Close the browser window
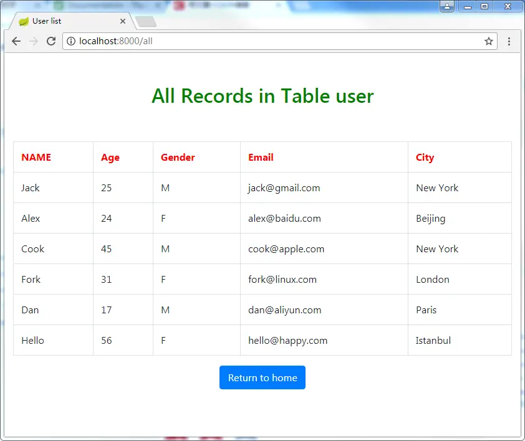This screenshot has height=441, width=525. click(508, 6)
